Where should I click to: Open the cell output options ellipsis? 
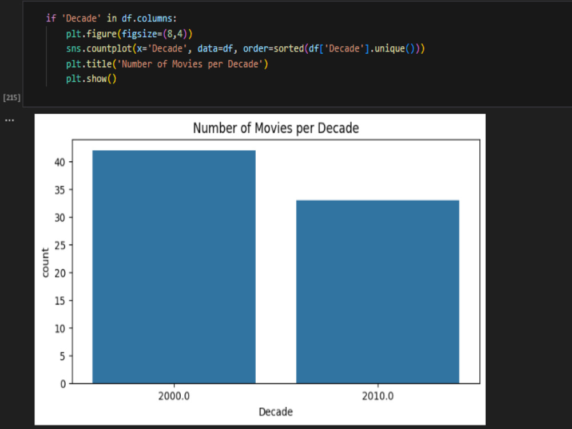[10, 120]
